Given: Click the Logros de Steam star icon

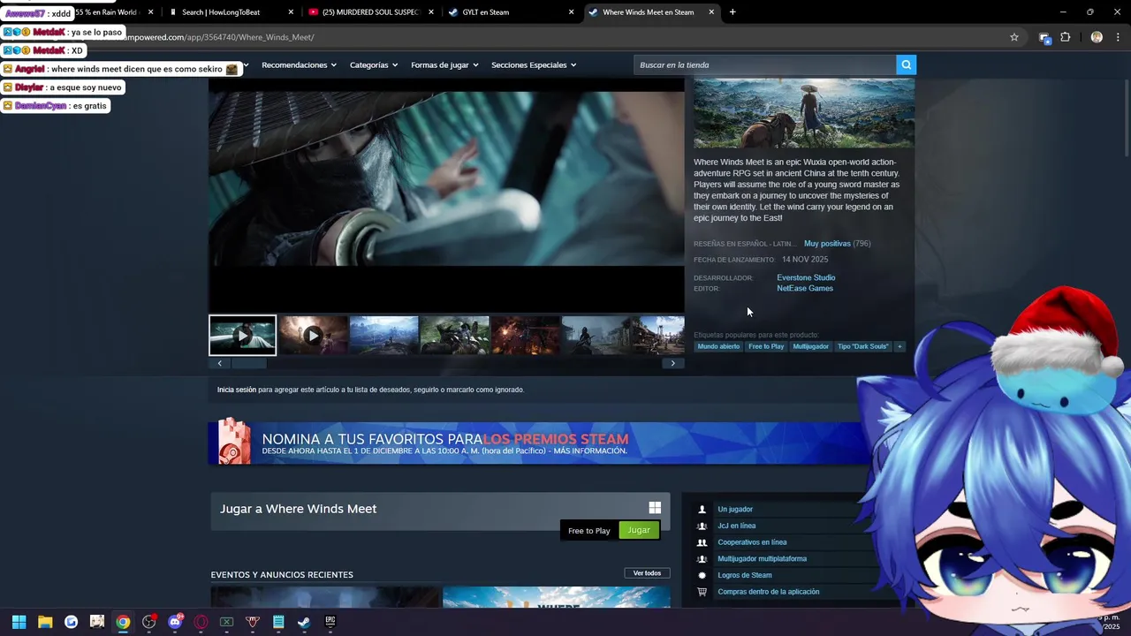Looking at the screenshot, I should pos(702,575).
